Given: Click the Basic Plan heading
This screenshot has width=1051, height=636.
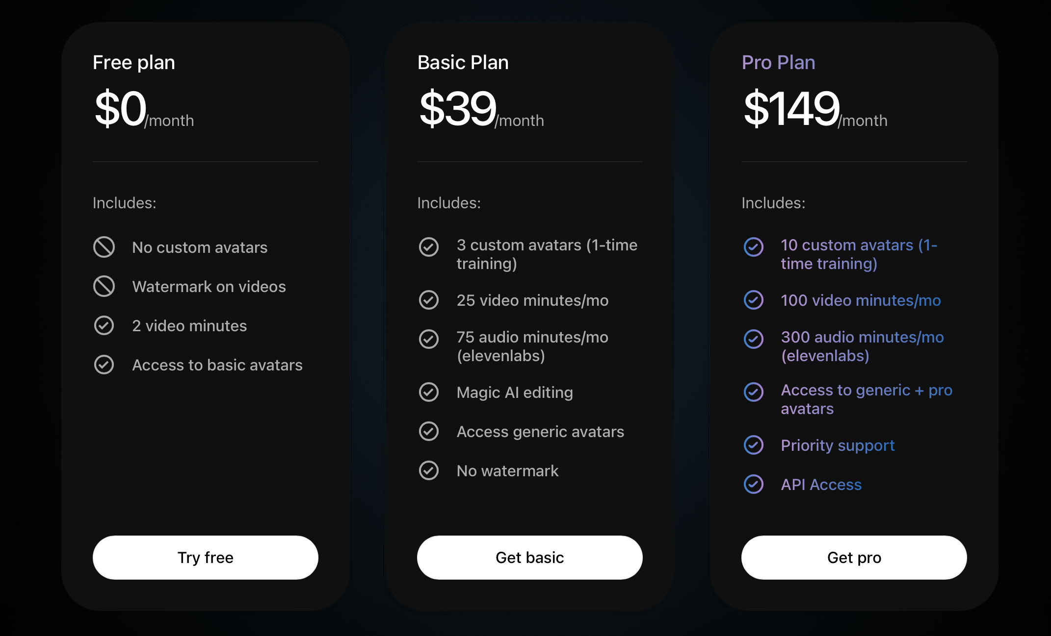Looking at the screenshot, I should 463,63.
